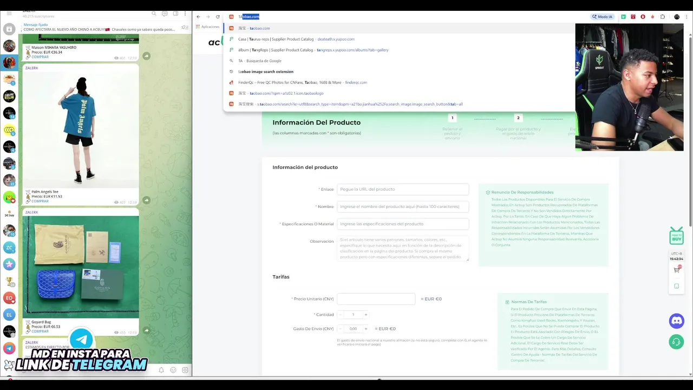The width and height of the screenshot is (693, 390).
Task: Open star avatar chat in sidebar
Action: tap(9, 264)
